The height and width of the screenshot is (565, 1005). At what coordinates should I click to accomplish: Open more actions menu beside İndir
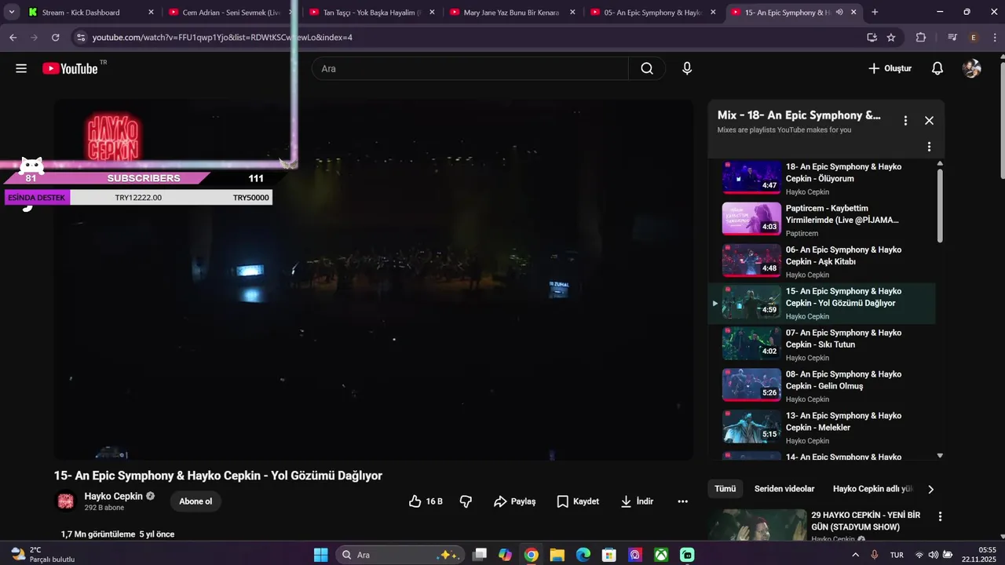point(682,501)
